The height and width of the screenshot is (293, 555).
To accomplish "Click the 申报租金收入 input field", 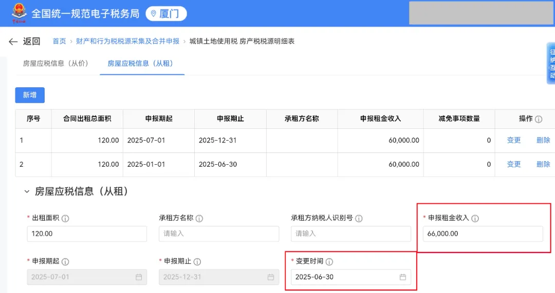I will pyautogui.click(x=483, y=233).
